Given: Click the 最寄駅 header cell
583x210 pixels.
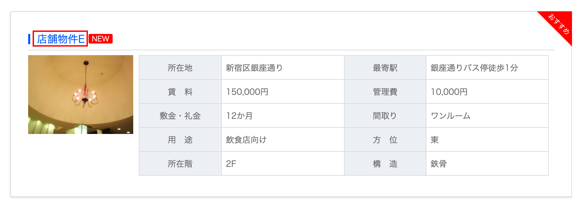Looking at the screenshot, I should [x=385, y=68].
